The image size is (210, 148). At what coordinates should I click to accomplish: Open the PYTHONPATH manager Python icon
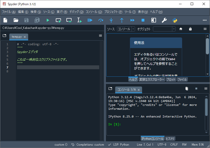click(175, 20)
